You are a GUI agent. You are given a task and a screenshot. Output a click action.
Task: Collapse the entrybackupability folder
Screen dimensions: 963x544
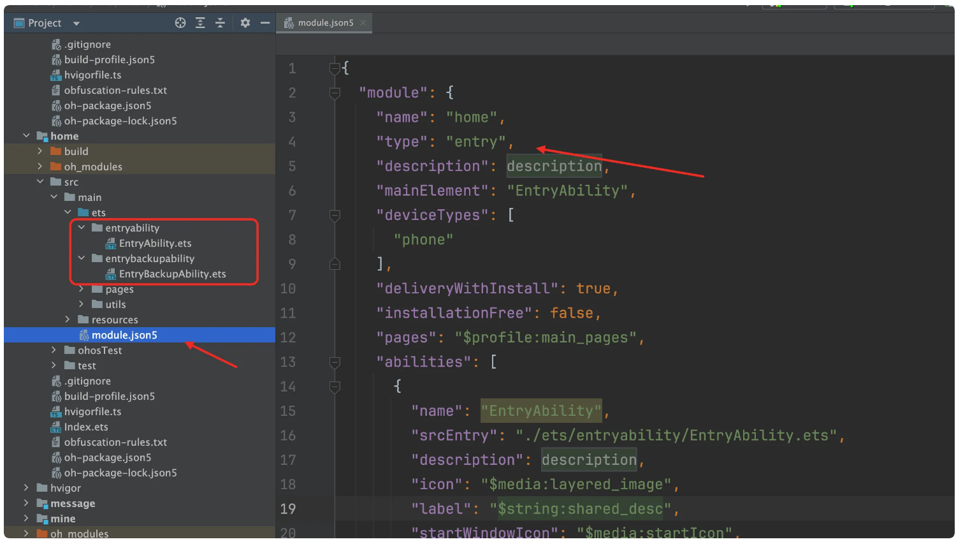coord(82,258)
